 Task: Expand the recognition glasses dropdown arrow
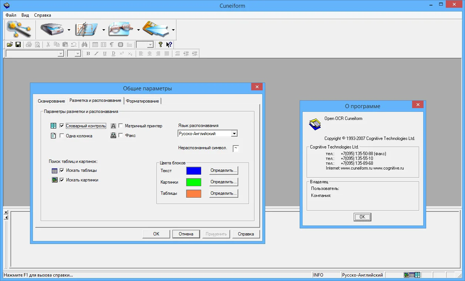click(138, 30)
